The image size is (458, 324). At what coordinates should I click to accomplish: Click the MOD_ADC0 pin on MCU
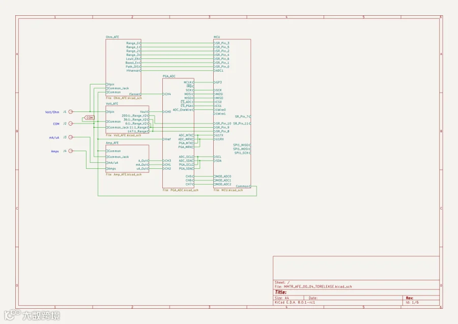(222, 176)
